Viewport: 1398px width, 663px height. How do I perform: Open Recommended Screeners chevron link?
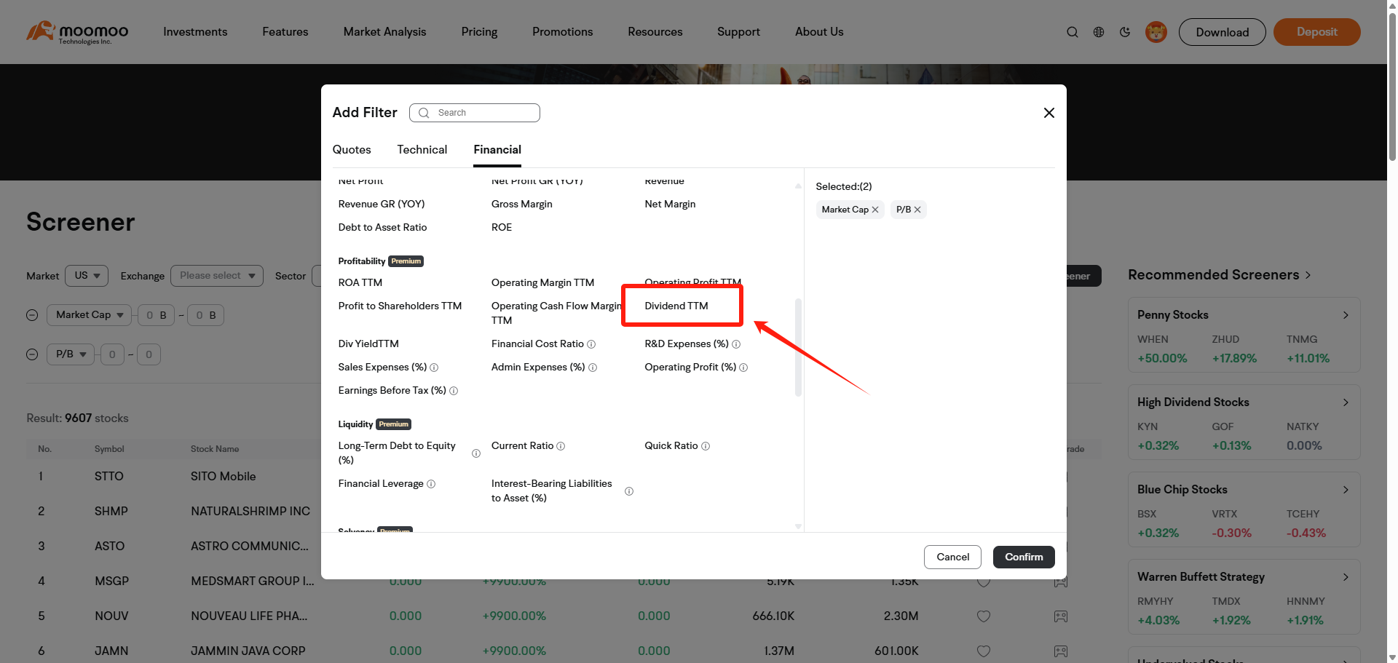1308,275
